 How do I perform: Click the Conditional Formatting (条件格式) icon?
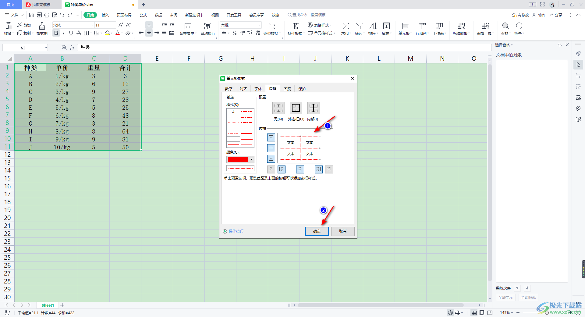coord(296,26)
